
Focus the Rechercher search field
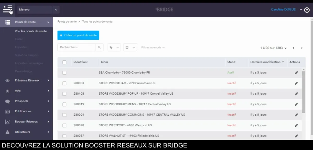tap(76, 47)
